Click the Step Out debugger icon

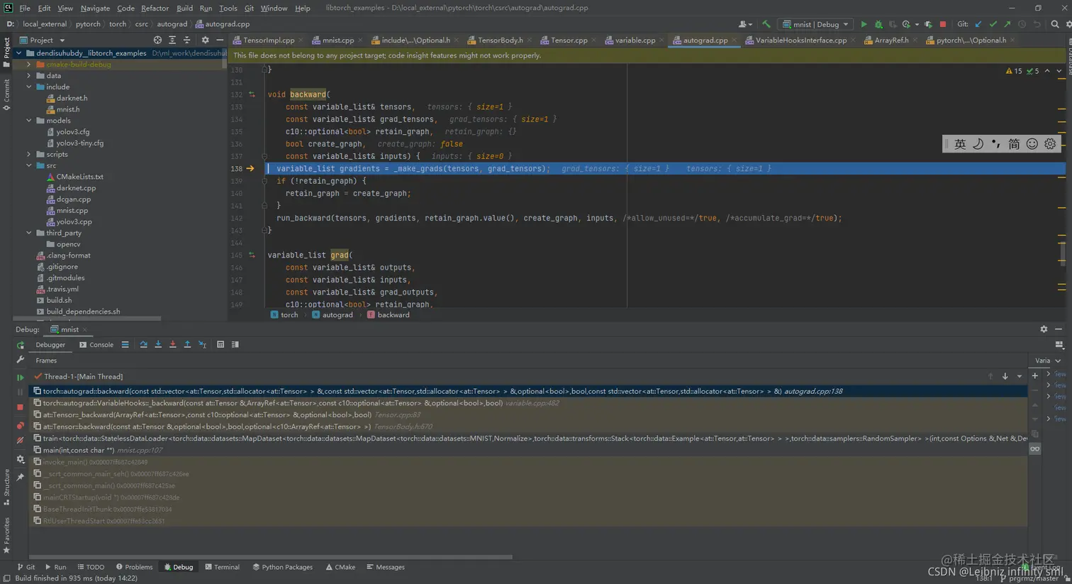(187, 345)
